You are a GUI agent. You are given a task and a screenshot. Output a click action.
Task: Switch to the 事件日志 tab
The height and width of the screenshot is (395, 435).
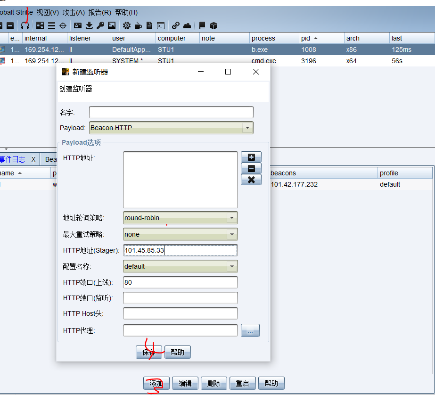(x=12, y=159)
